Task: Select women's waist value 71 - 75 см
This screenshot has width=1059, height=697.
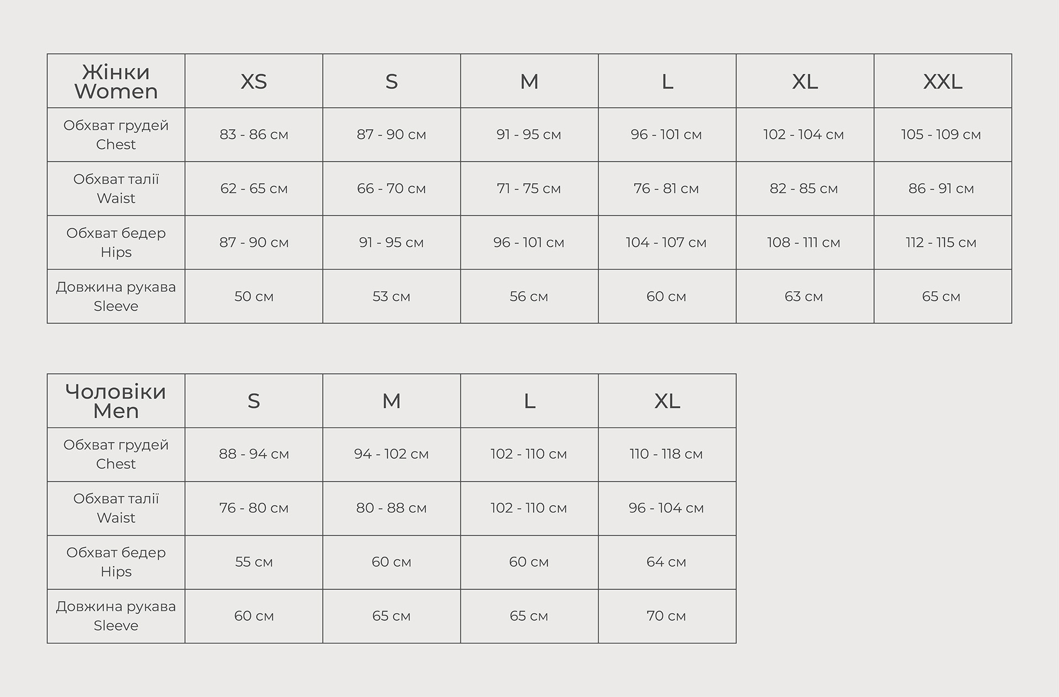Action: tap(528, 188)
